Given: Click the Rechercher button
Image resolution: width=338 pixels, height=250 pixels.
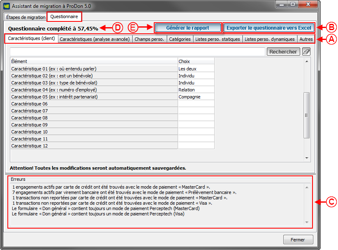Looking at the screenshot, I should [x=283, y=52].
